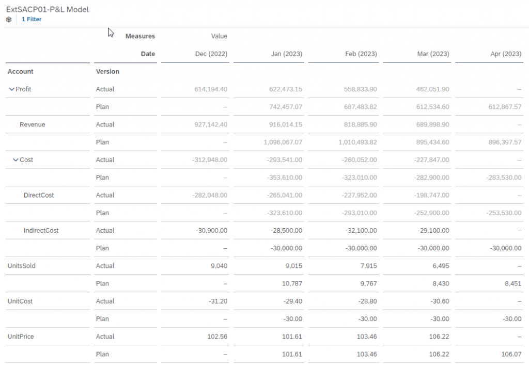Click the Measures header label
Viewport: 529px width, 367px height.
tap(140, 36)
